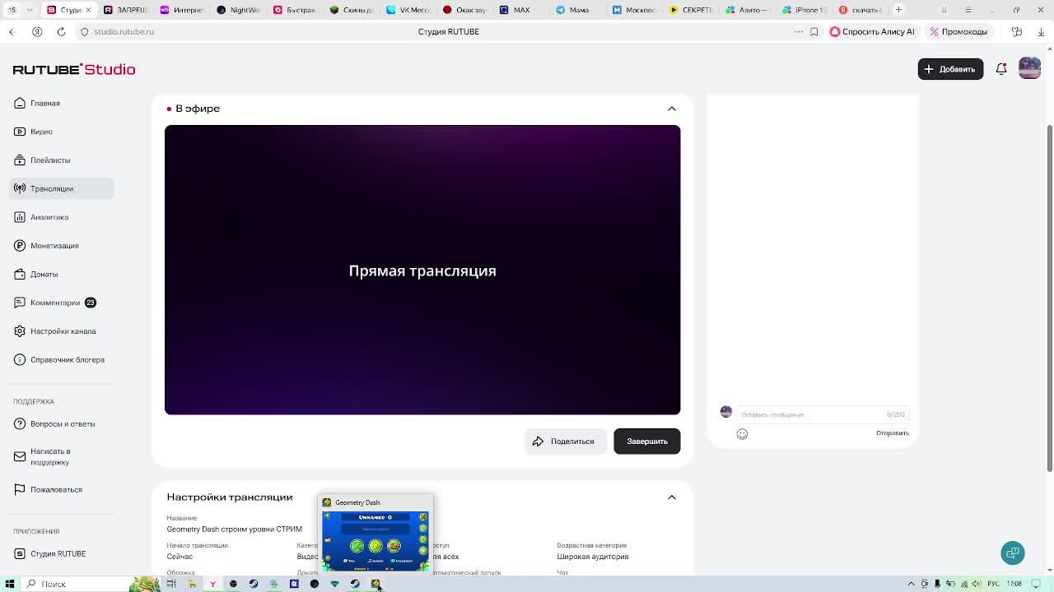Reload the page

click(61, 31)
